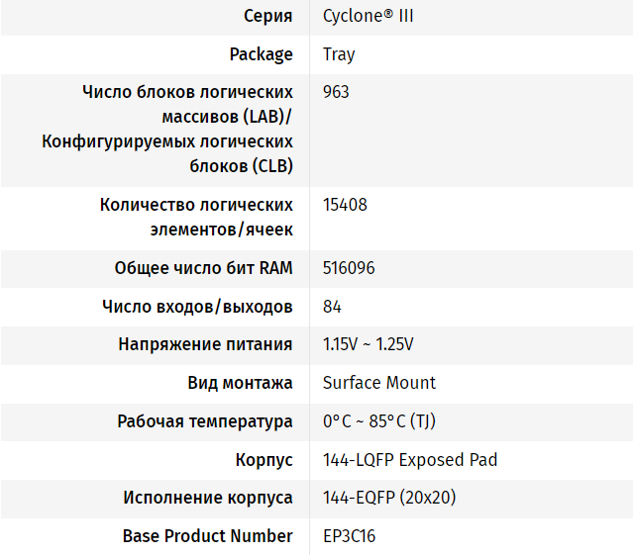Select the "144-LQFP Exposed Pad" value
The height and width of the screenshot is (555, 633).
410,460
